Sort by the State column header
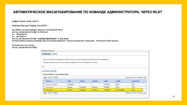 click(x=106, y=81)
